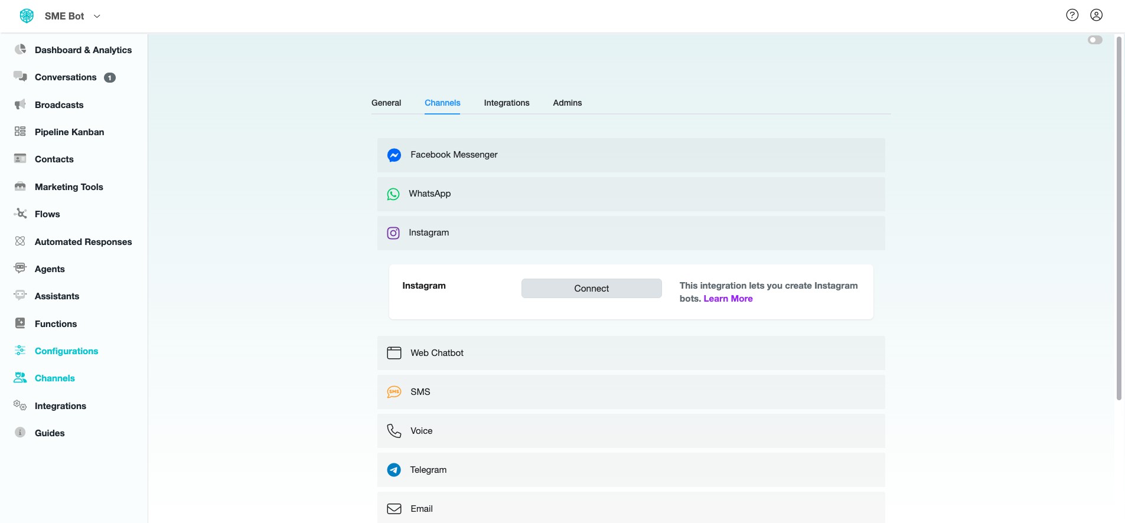1125x523 pixels.
Task: Expand the SMS channel row
Action: coord(631,392)
